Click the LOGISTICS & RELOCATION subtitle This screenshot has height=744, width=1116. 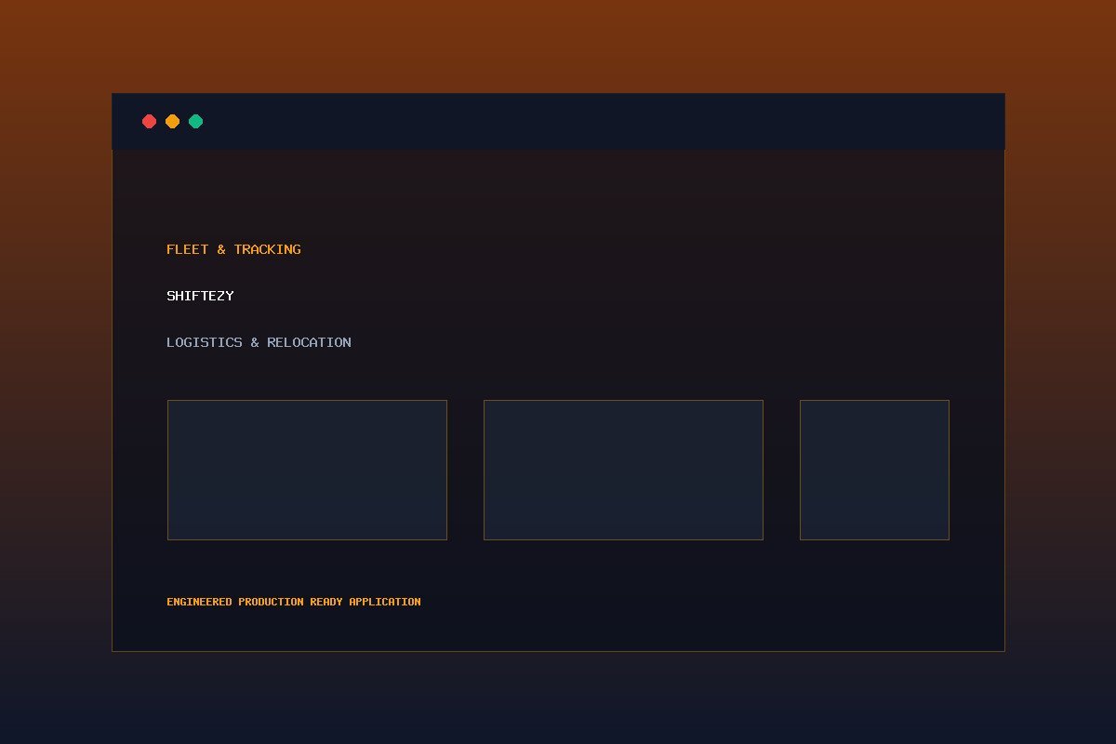(x=259, y=342)
